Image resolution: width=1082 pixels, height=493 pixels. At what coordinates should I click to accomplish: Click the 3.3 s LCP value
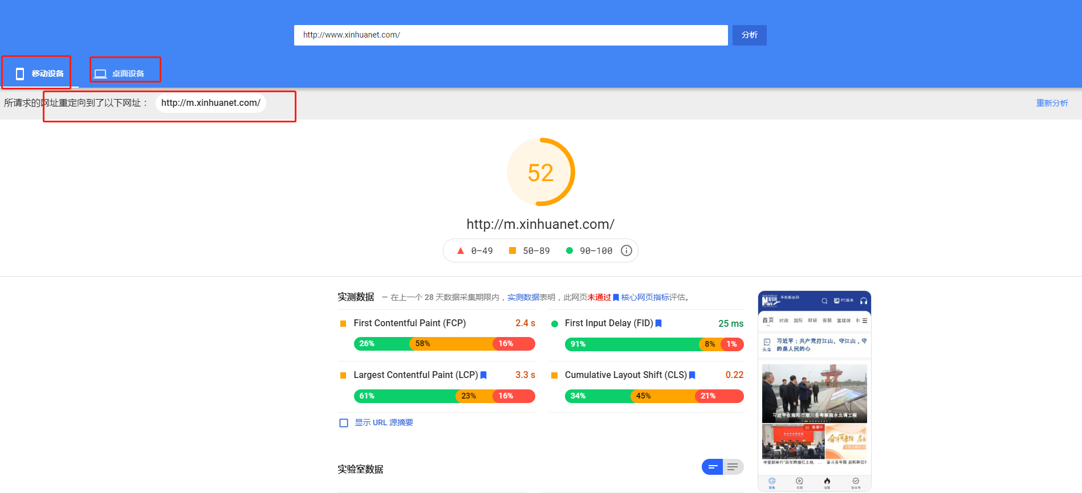pos(525,375)
